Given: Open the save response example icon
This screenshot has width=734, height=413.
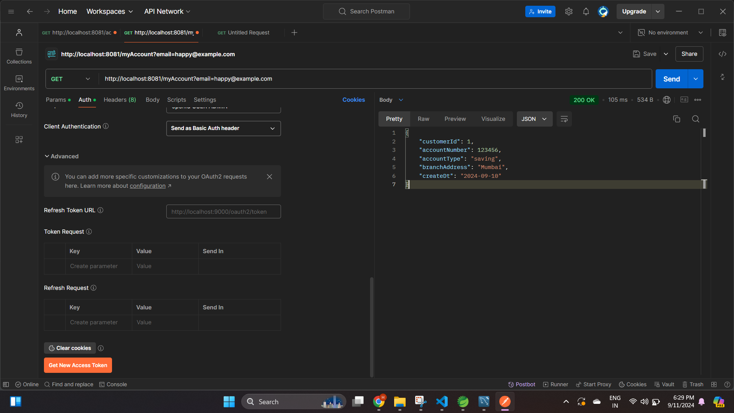Looking at the screenshot, I should point(684,100).
